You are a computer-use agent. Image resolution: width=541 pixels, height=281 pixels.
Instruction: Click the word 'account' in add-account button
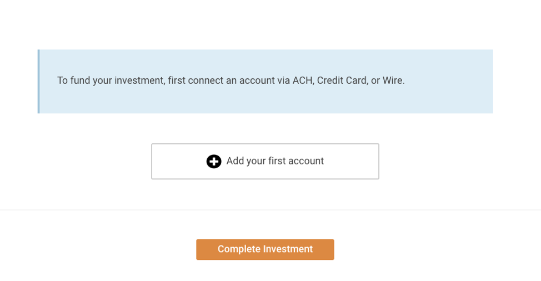(x=305, y=161)
